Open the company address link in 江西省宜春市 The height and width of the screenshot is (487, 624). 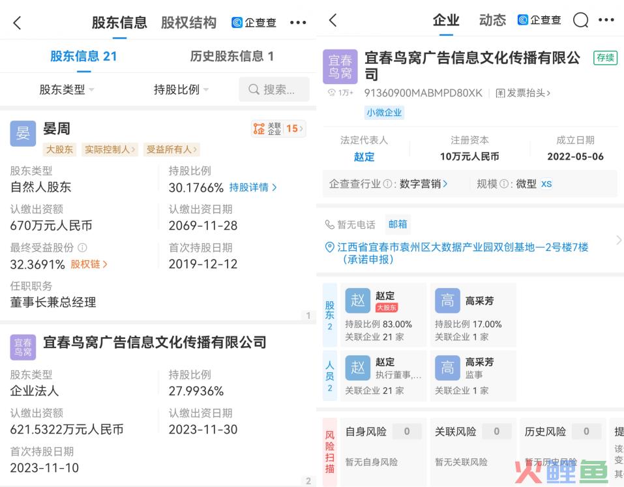pyautogui.click(x=462, y=253)
